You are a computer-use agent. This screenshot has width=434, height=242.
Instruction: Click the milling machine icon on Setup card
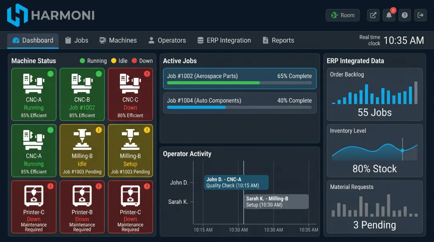(x=130, y=139)
